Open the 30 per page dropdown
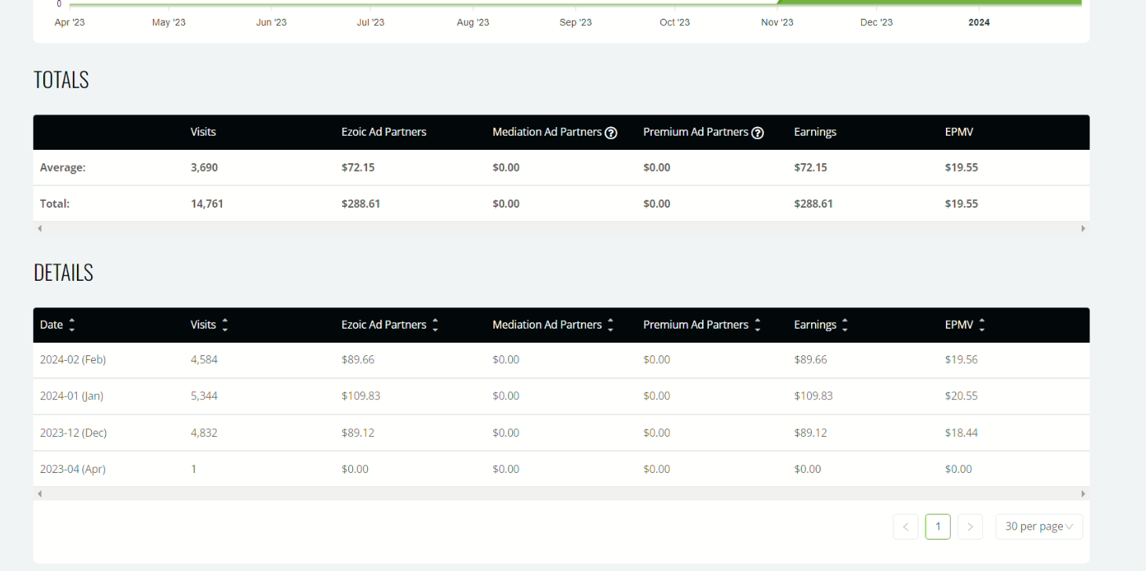Image resolution: width=1146 pixels, height=571 pixels. click(1039, 526)
